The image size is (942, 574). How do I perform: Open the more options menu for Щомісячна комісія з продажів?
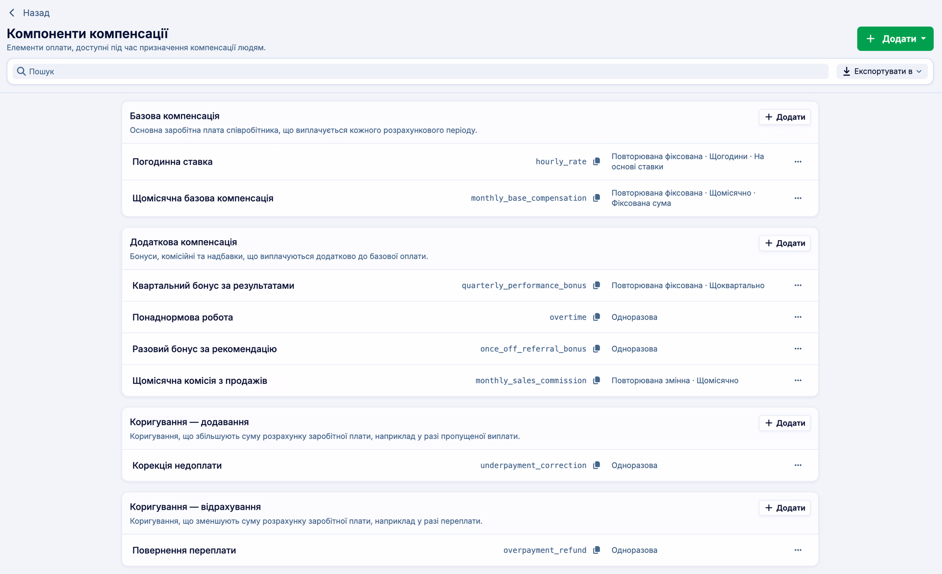[x=798, y=381]
